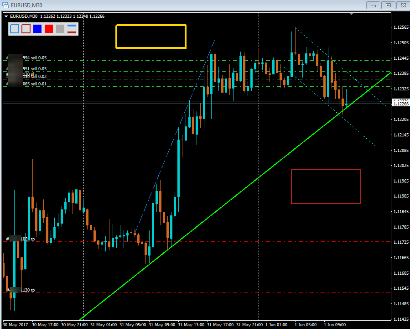
Task: Select the blue outlined rectangle tool
Action: click(15, 29)
